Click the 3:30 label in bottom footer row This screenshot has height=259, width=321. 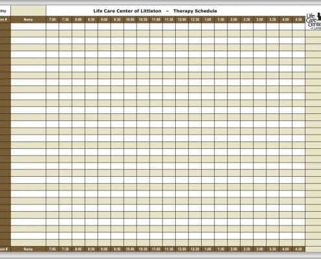272,249
